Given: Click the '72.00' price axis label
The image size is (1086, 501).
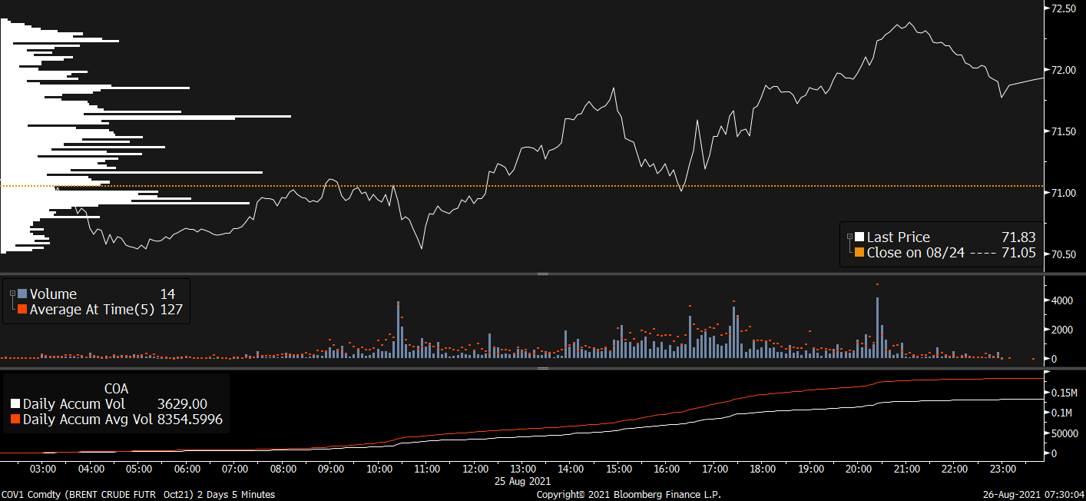Looking at the screenshot, I should (1064, 70).
